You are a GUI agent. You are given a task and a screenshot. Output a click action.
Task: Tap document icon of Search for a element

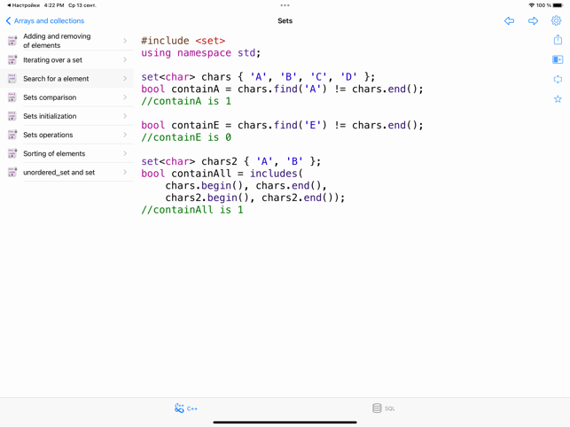click(12, 79)
